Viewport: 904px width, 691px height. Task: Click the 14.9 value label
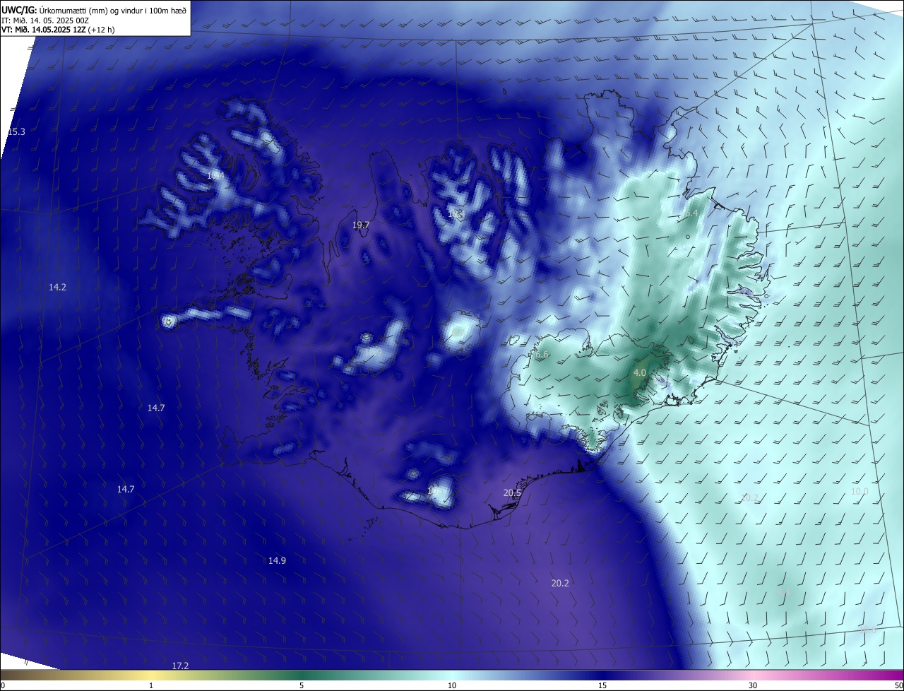[x=277, y=560]
